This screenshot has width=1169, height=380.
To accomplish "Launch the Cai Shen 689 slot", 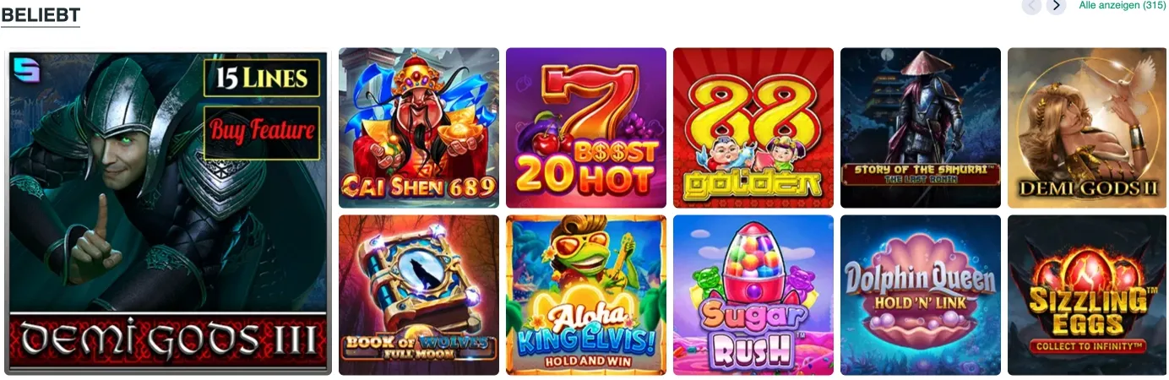I will point(419,128).
